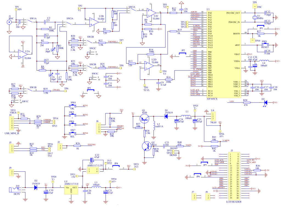281x207 pixels.
Task: Click the SW8 RESET pushbutton switch
Action: point(264,45)
